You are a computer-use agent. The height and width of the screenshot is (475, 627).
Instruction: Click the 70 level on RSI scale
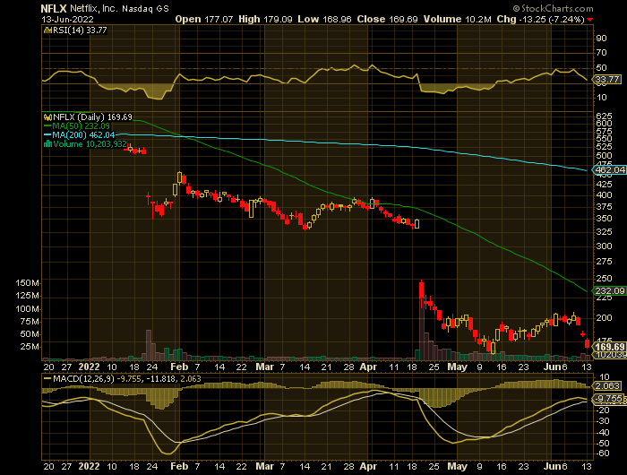[601, 53]
